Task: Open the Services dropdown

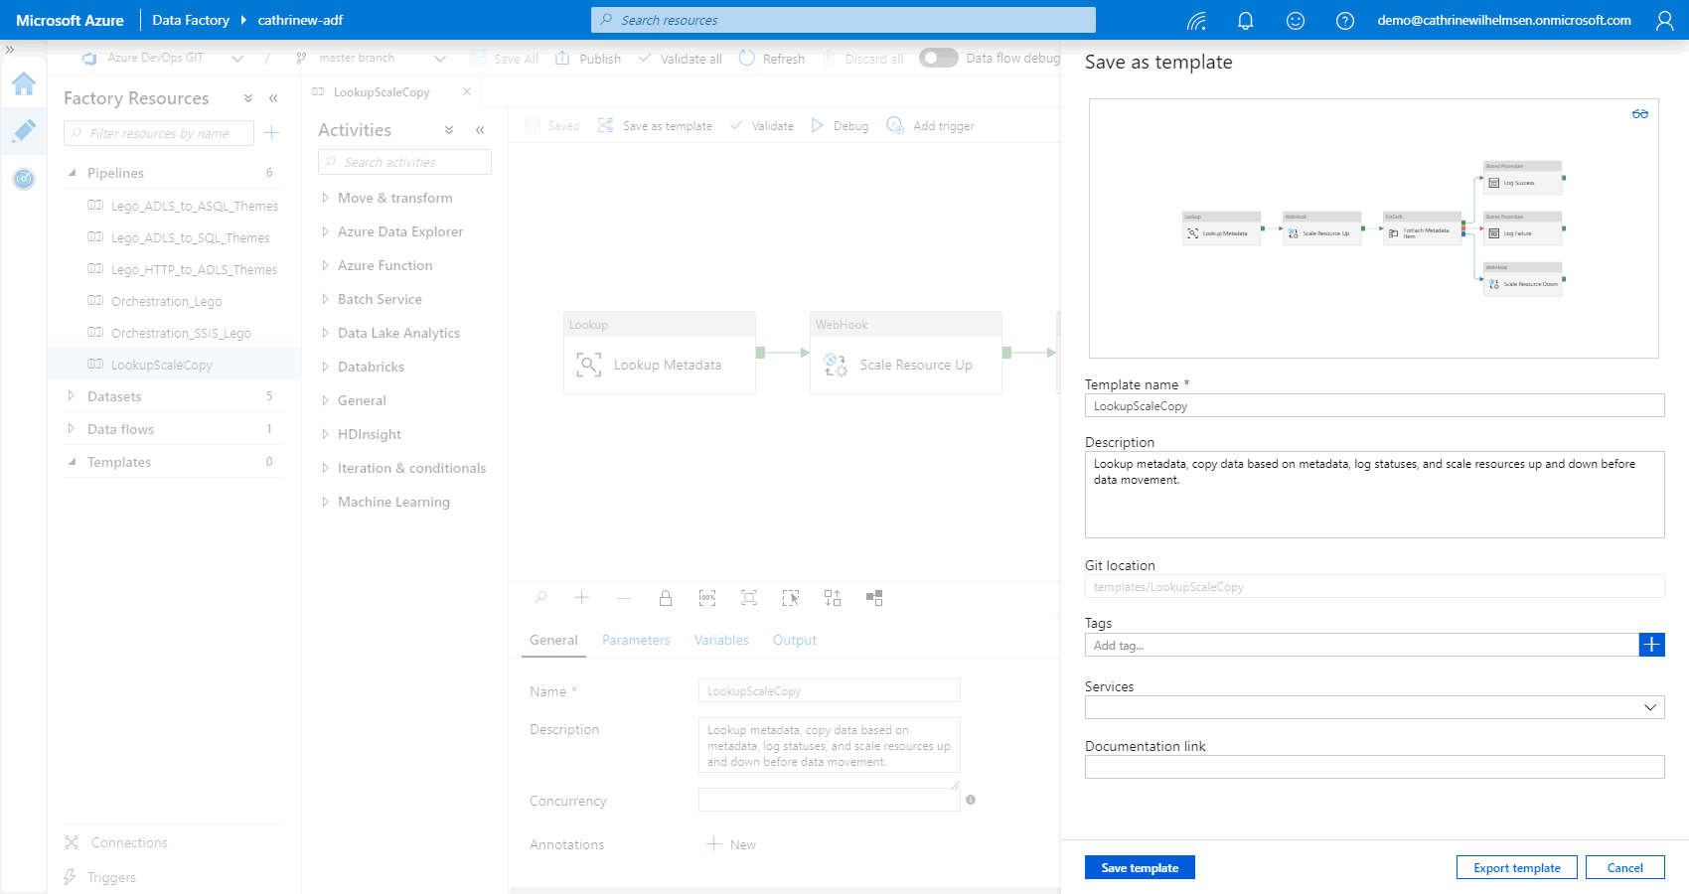Action: (x=1374, y=707)
